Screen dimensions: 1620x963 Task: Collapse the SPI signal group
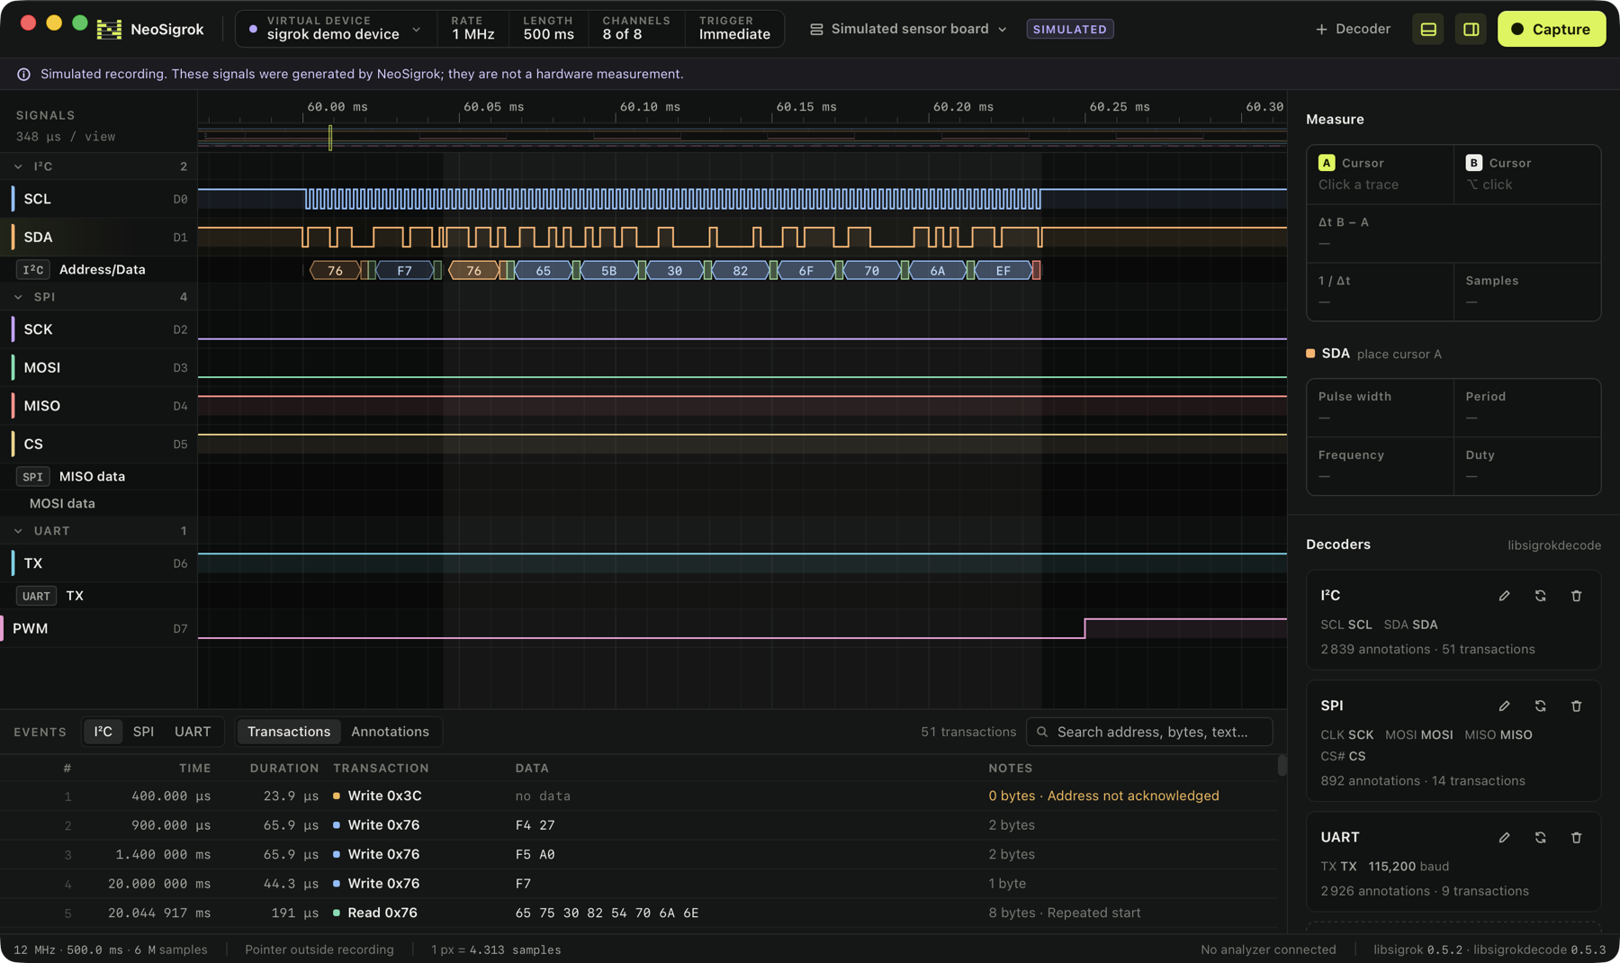click(x=19, y=297)
